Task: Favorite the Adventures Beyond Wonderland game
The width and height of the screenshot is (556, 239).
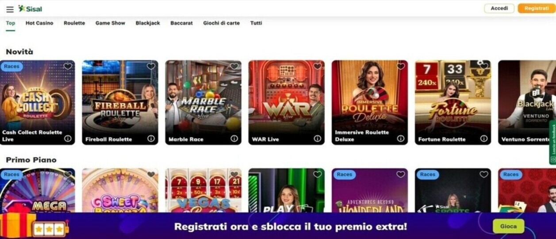Action: (400, 175)
